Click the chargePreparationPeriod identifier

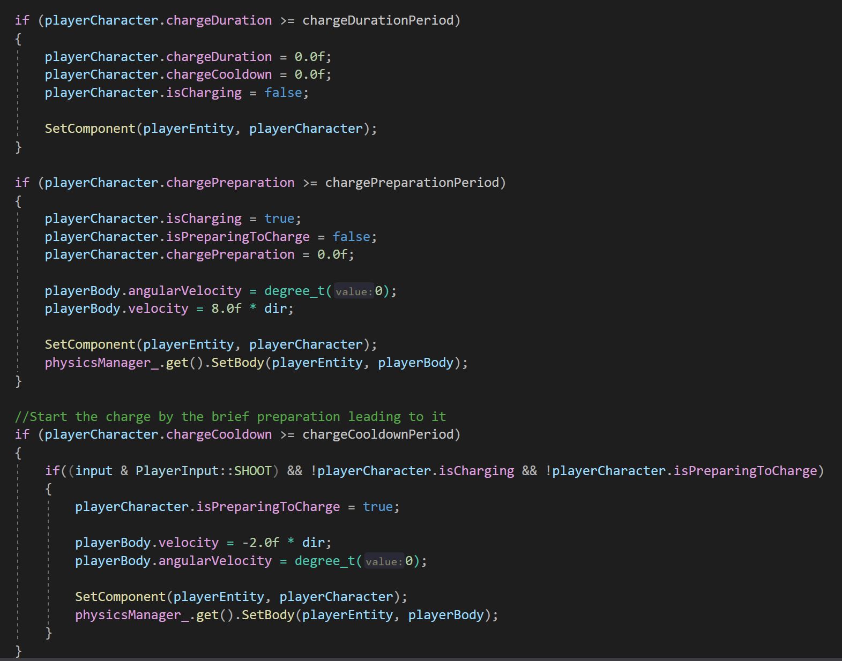pyautogui.click(x=412, y=183)
